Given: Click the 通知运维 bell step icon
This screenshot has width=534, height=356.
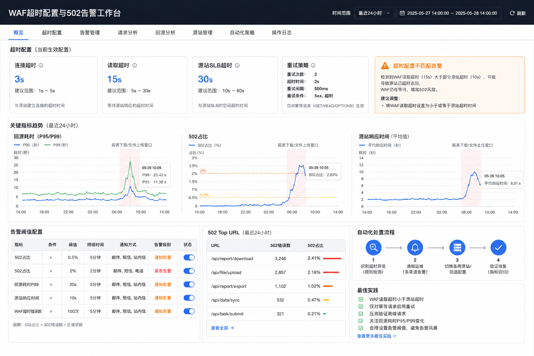Looking at the screenshot, I should click(415, 248).
